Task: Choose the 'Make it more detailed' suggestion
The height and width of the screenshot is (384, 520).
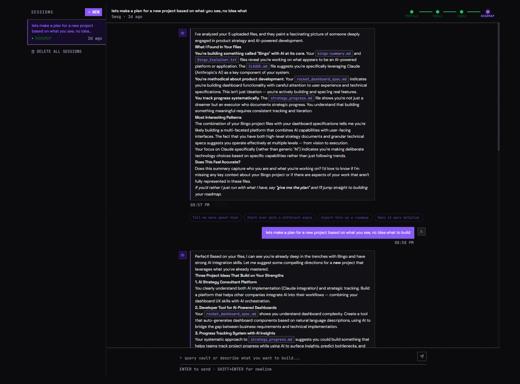Action: coord(398,218)
